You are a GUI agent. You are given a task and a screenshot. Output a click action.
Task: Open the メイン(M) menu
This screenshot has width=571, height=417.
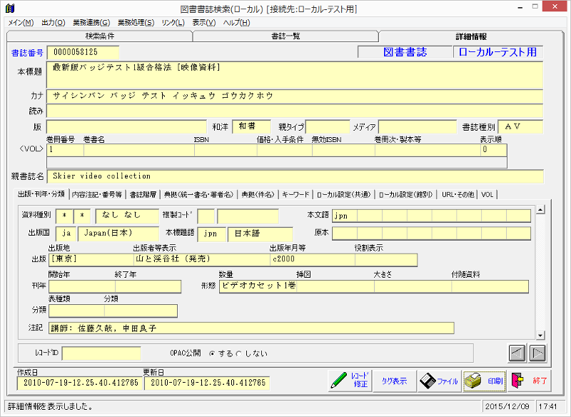click(21, 23)
